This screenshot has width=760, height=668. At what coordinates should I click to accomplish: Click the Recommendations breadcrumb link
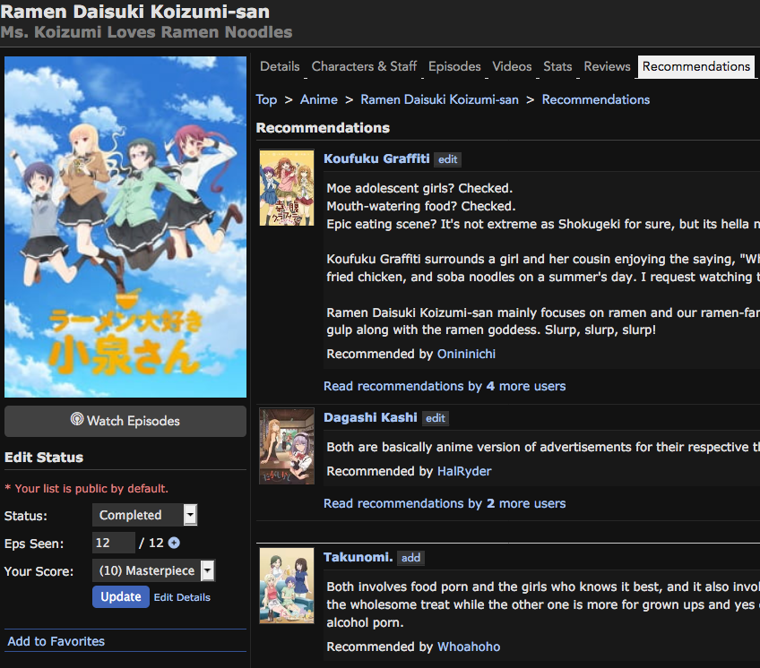point(596,99)
